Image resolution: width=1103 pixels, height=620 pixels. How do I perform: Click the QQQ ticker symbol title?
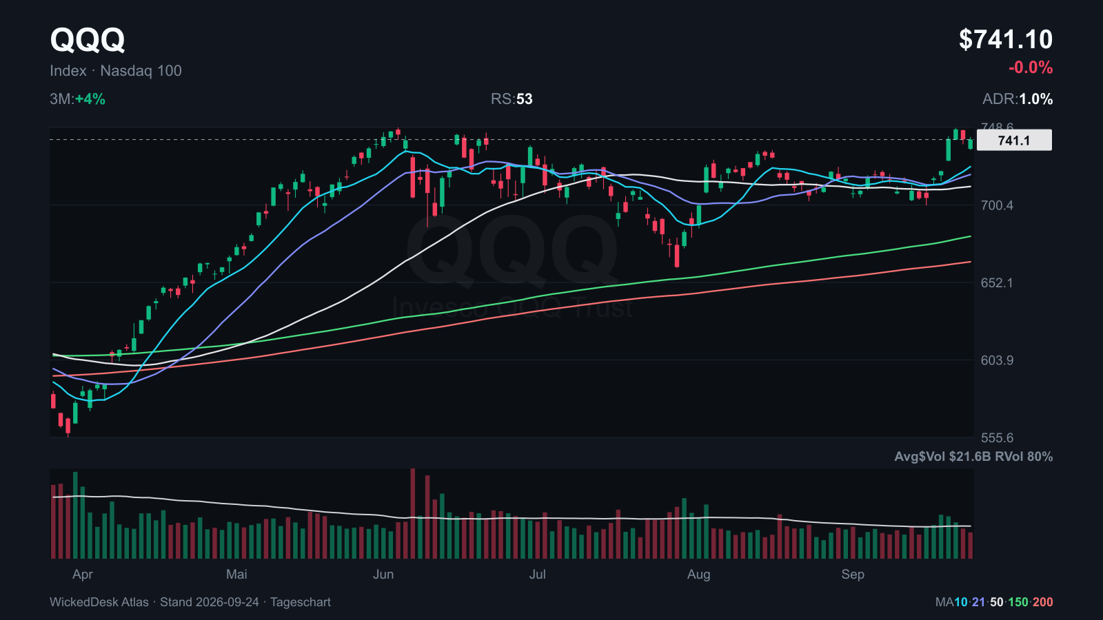(88, 40)
